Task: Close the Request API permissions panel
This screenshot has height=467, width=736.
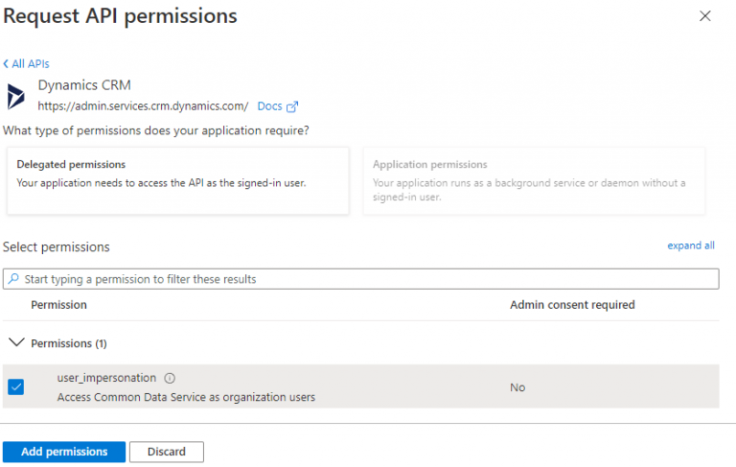Action: click(x=705, y=16)
